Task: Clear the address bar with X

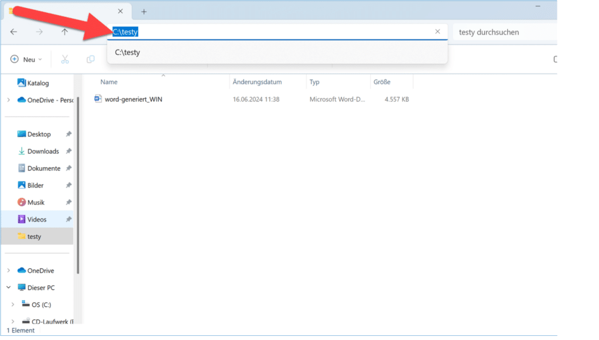Action: (438, 32)
